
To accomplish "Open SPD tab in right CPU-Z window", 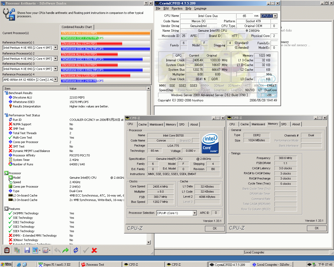I will point(284,124).
